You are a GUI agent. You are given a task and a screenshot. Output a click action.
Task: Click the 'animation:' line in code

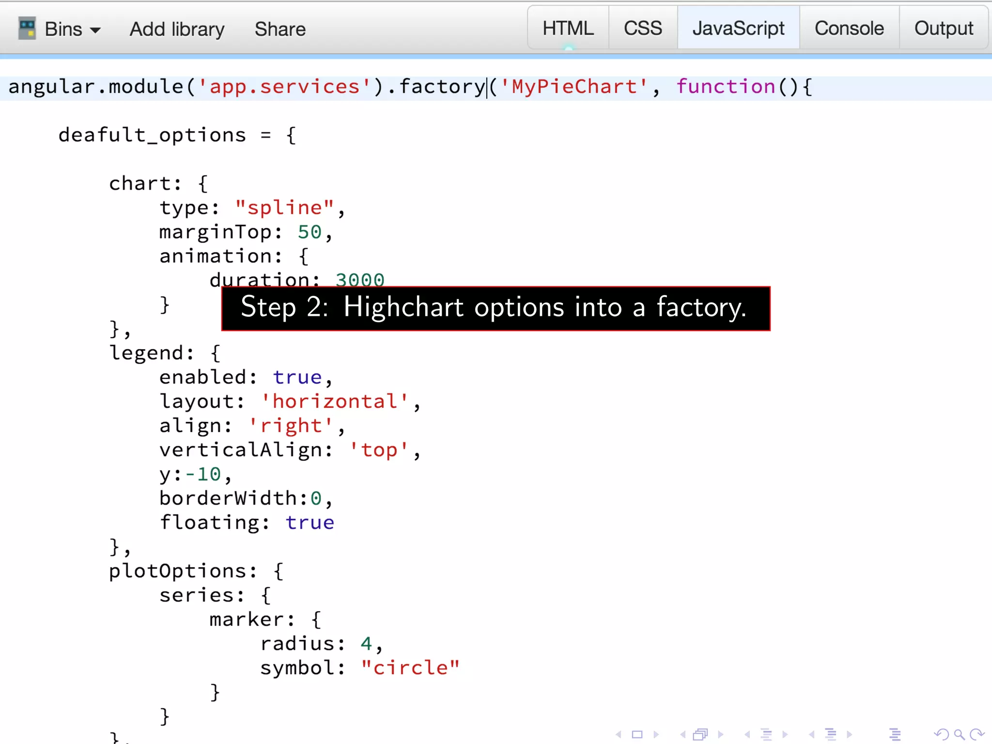point(234,257)
